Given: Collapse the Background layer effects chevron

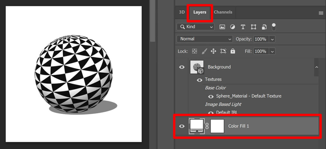Looking at the screenshot, I should [x=317, y=67].
